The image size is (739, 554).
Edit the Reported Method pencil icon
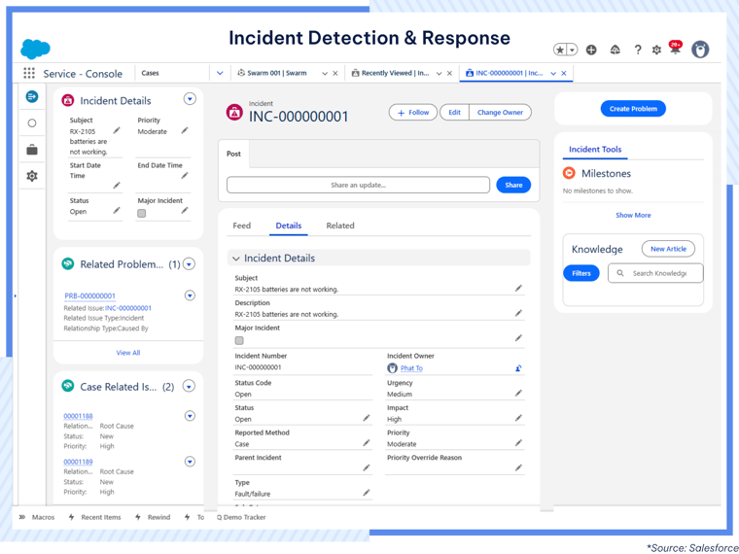click(x=367, y=443)
